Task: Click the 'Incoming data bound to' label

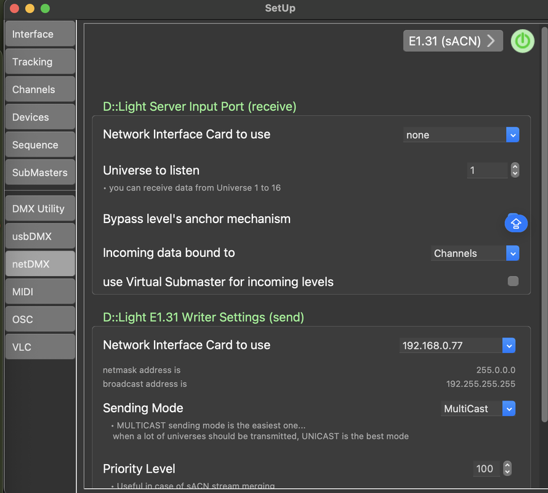Action: click(x=169, y=253)
